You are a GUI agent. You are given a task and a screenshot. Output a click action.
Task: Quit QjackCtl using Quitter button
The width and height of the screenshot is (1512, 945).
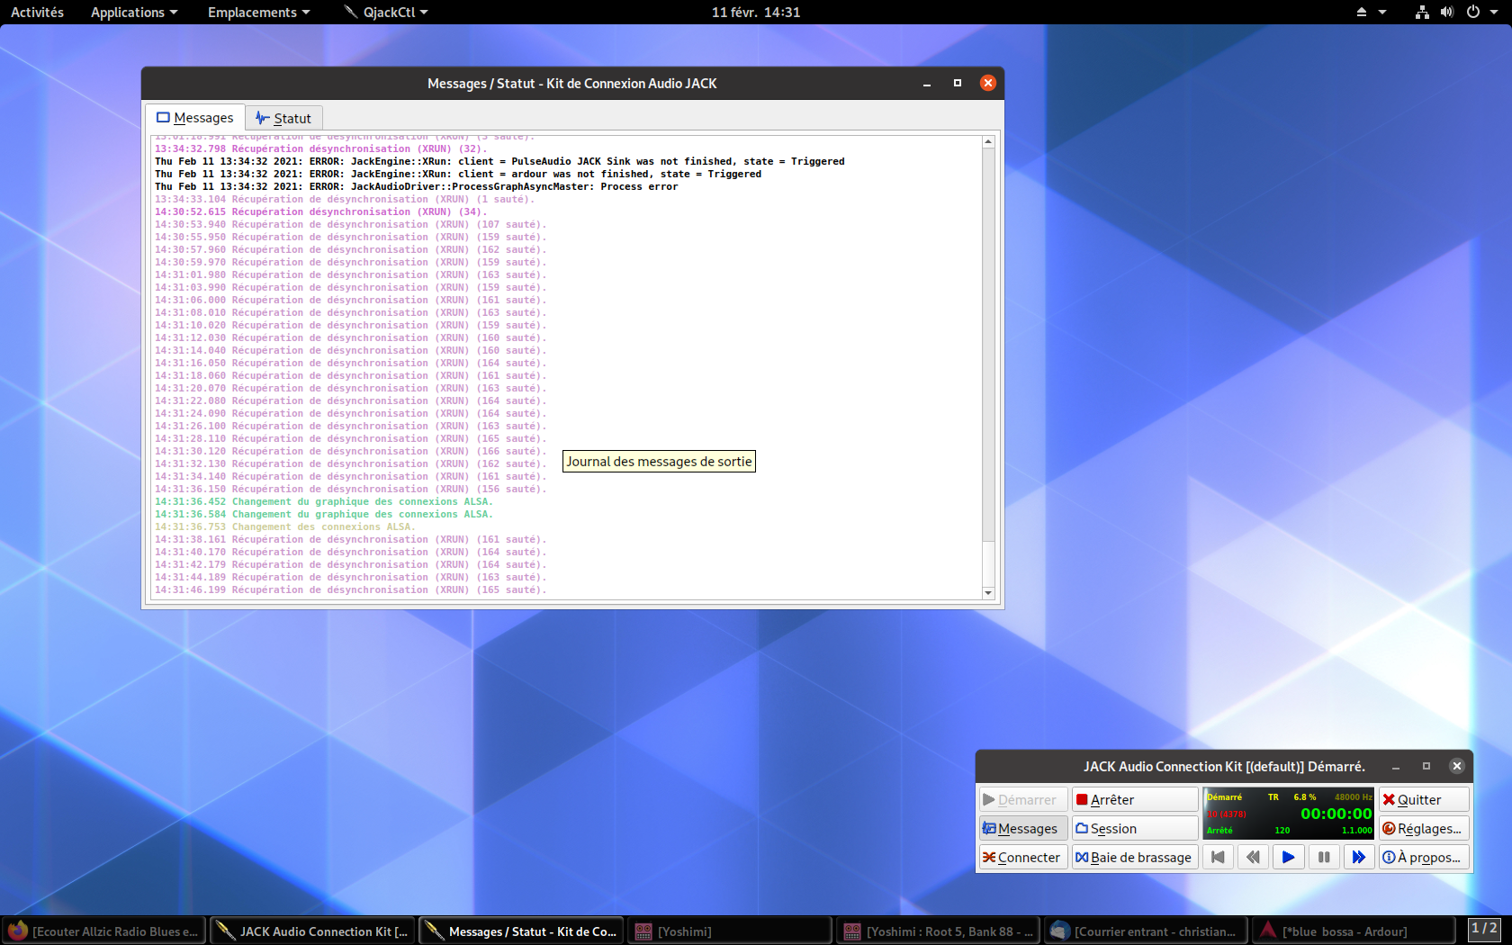(1423, 800)
